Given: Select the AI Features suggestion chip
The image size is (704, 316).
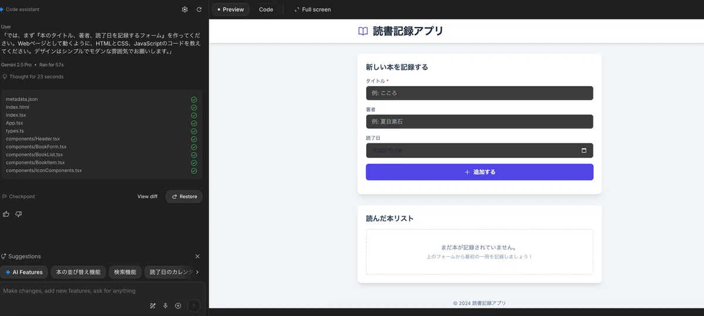Looking at the screenshot, I should pyautogui.click(x=23, y=272).
